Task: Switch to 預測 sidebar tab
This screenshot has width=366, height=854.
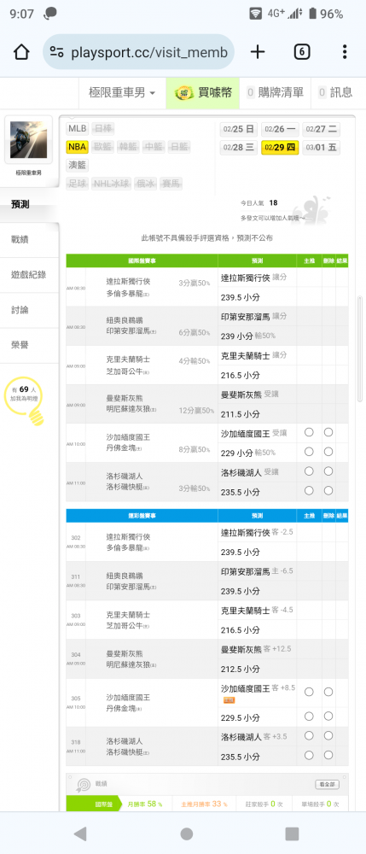Action: [x=28, y=205]
